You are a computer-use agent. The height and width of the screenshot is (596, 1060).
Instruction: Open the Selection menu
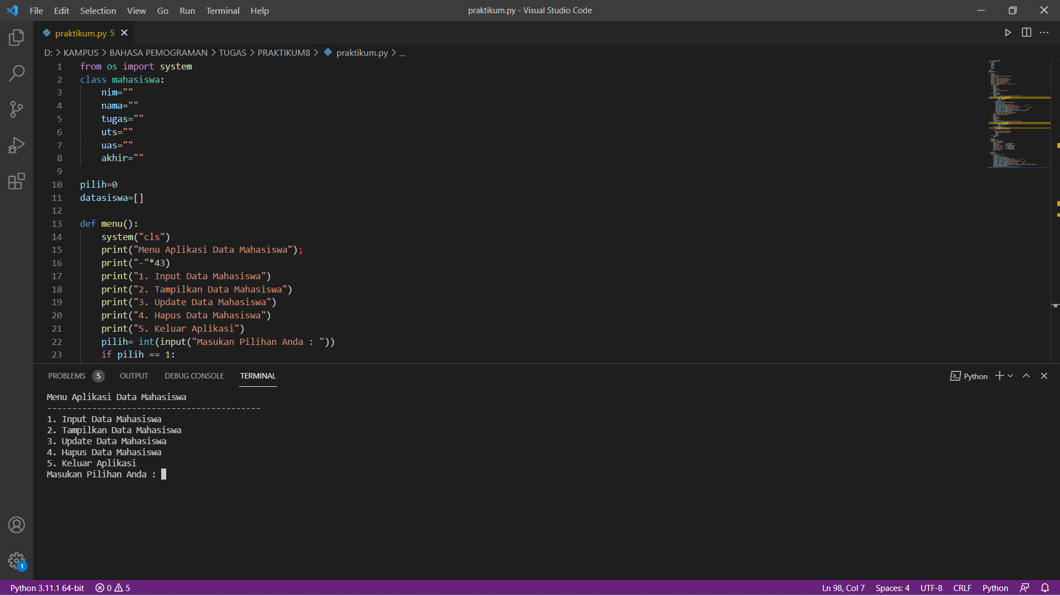pos(98,10)
